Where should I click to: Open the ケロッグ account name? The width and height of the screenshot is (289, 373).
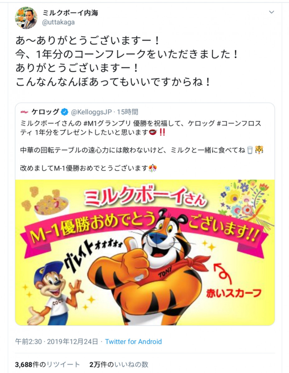[45, 111]
